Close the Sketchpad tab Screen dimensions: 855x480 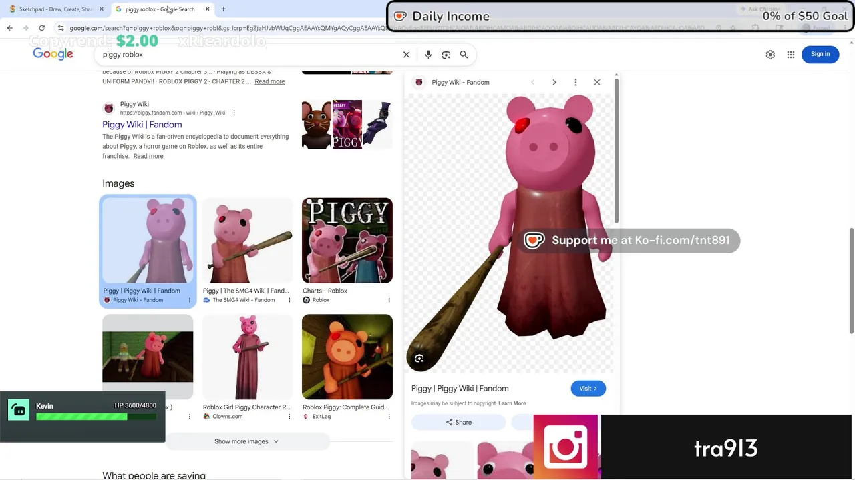(x=102, y=9)
